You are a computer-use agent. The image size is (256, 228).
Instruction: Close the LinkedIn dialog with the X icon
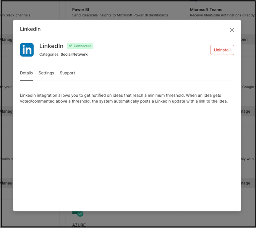tap(232, 30)
